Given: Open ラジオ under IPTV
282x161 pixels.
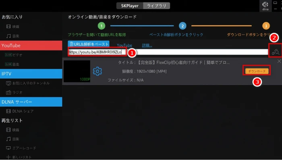Looking at the screenshot, I should coord(17,92).
